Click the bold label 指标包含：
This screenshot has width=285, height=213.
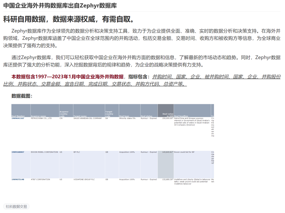coord(139,77)
